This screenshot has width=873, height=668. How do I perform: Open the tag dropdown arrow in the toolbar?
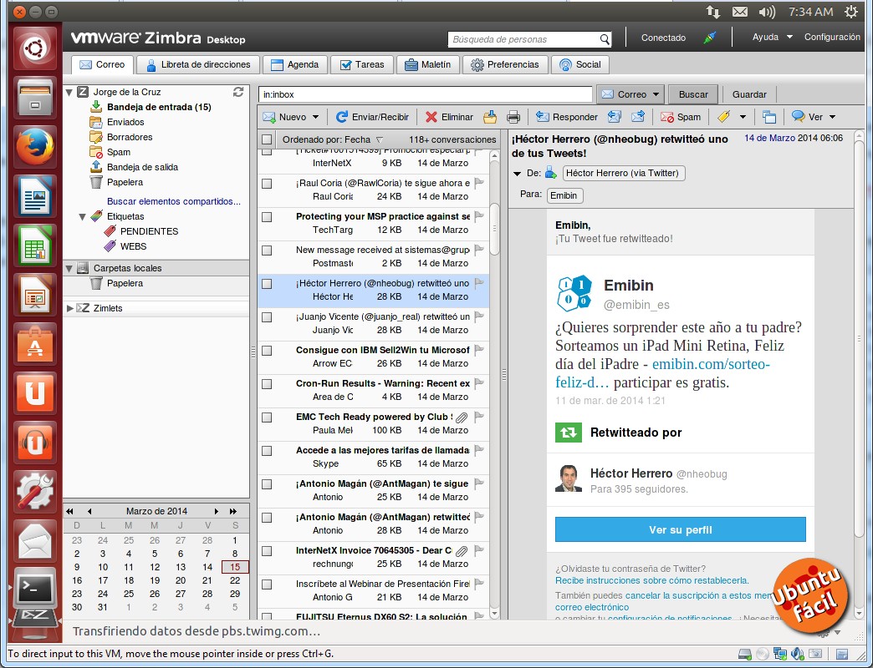743,117
